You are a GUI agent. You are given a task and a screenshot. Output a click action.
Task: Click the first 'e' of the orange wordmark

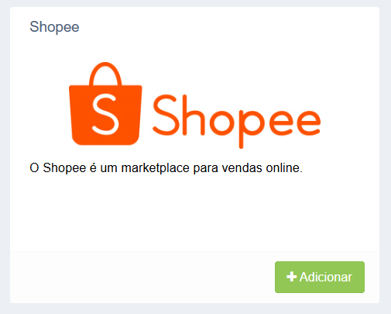(x=281, y=122)
